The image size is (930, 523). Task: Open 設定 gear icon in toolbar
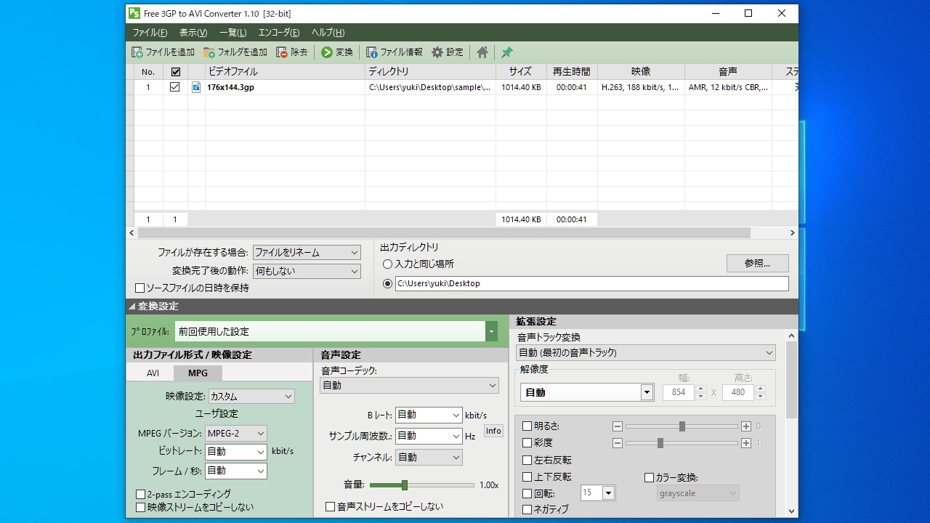tap(437, 52)
